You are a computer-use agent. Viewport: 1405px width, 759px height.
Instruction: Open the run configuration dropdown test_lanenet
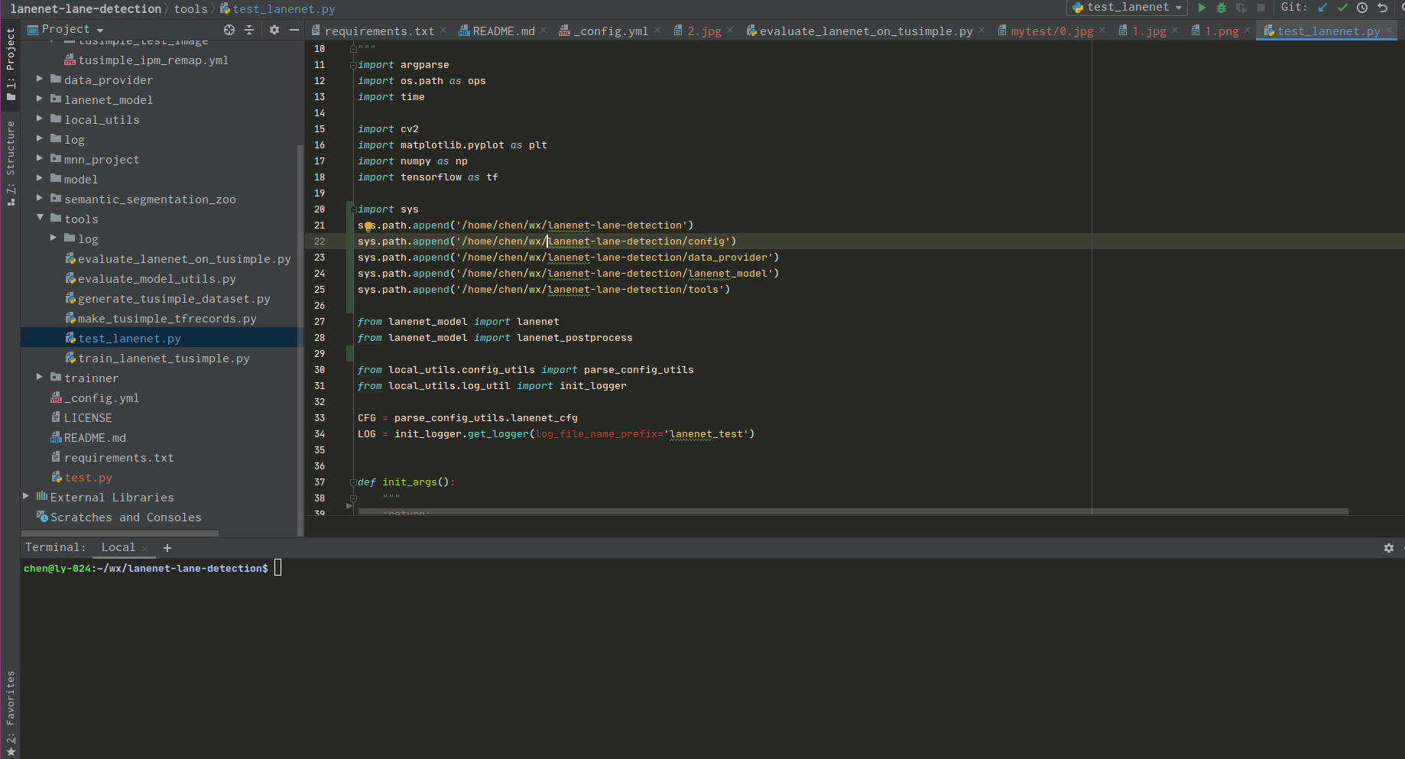(1128, 8)
